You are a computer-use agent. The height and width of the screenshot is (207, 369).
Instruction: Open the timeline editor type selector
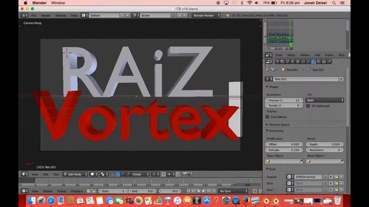pos(25,191)
